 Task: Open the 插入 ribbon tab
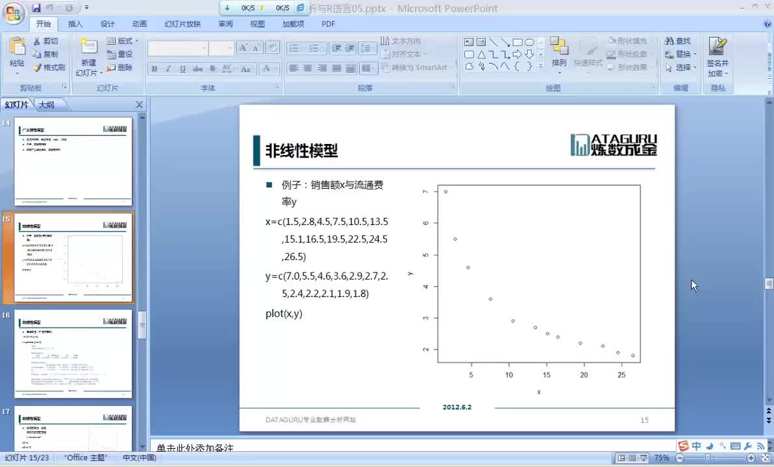click(x=75, y=23)
